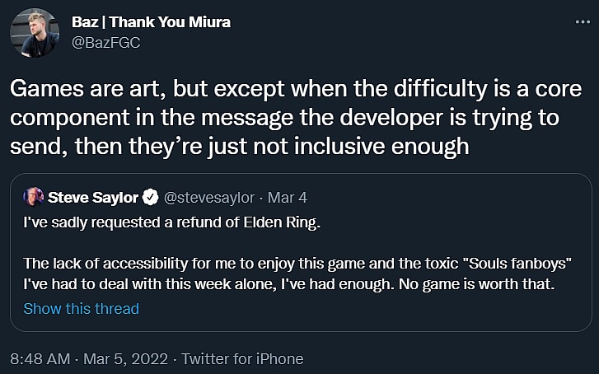
Task: Click the verified badge beside Steve Saylor
Action: [x=152, y=197]
